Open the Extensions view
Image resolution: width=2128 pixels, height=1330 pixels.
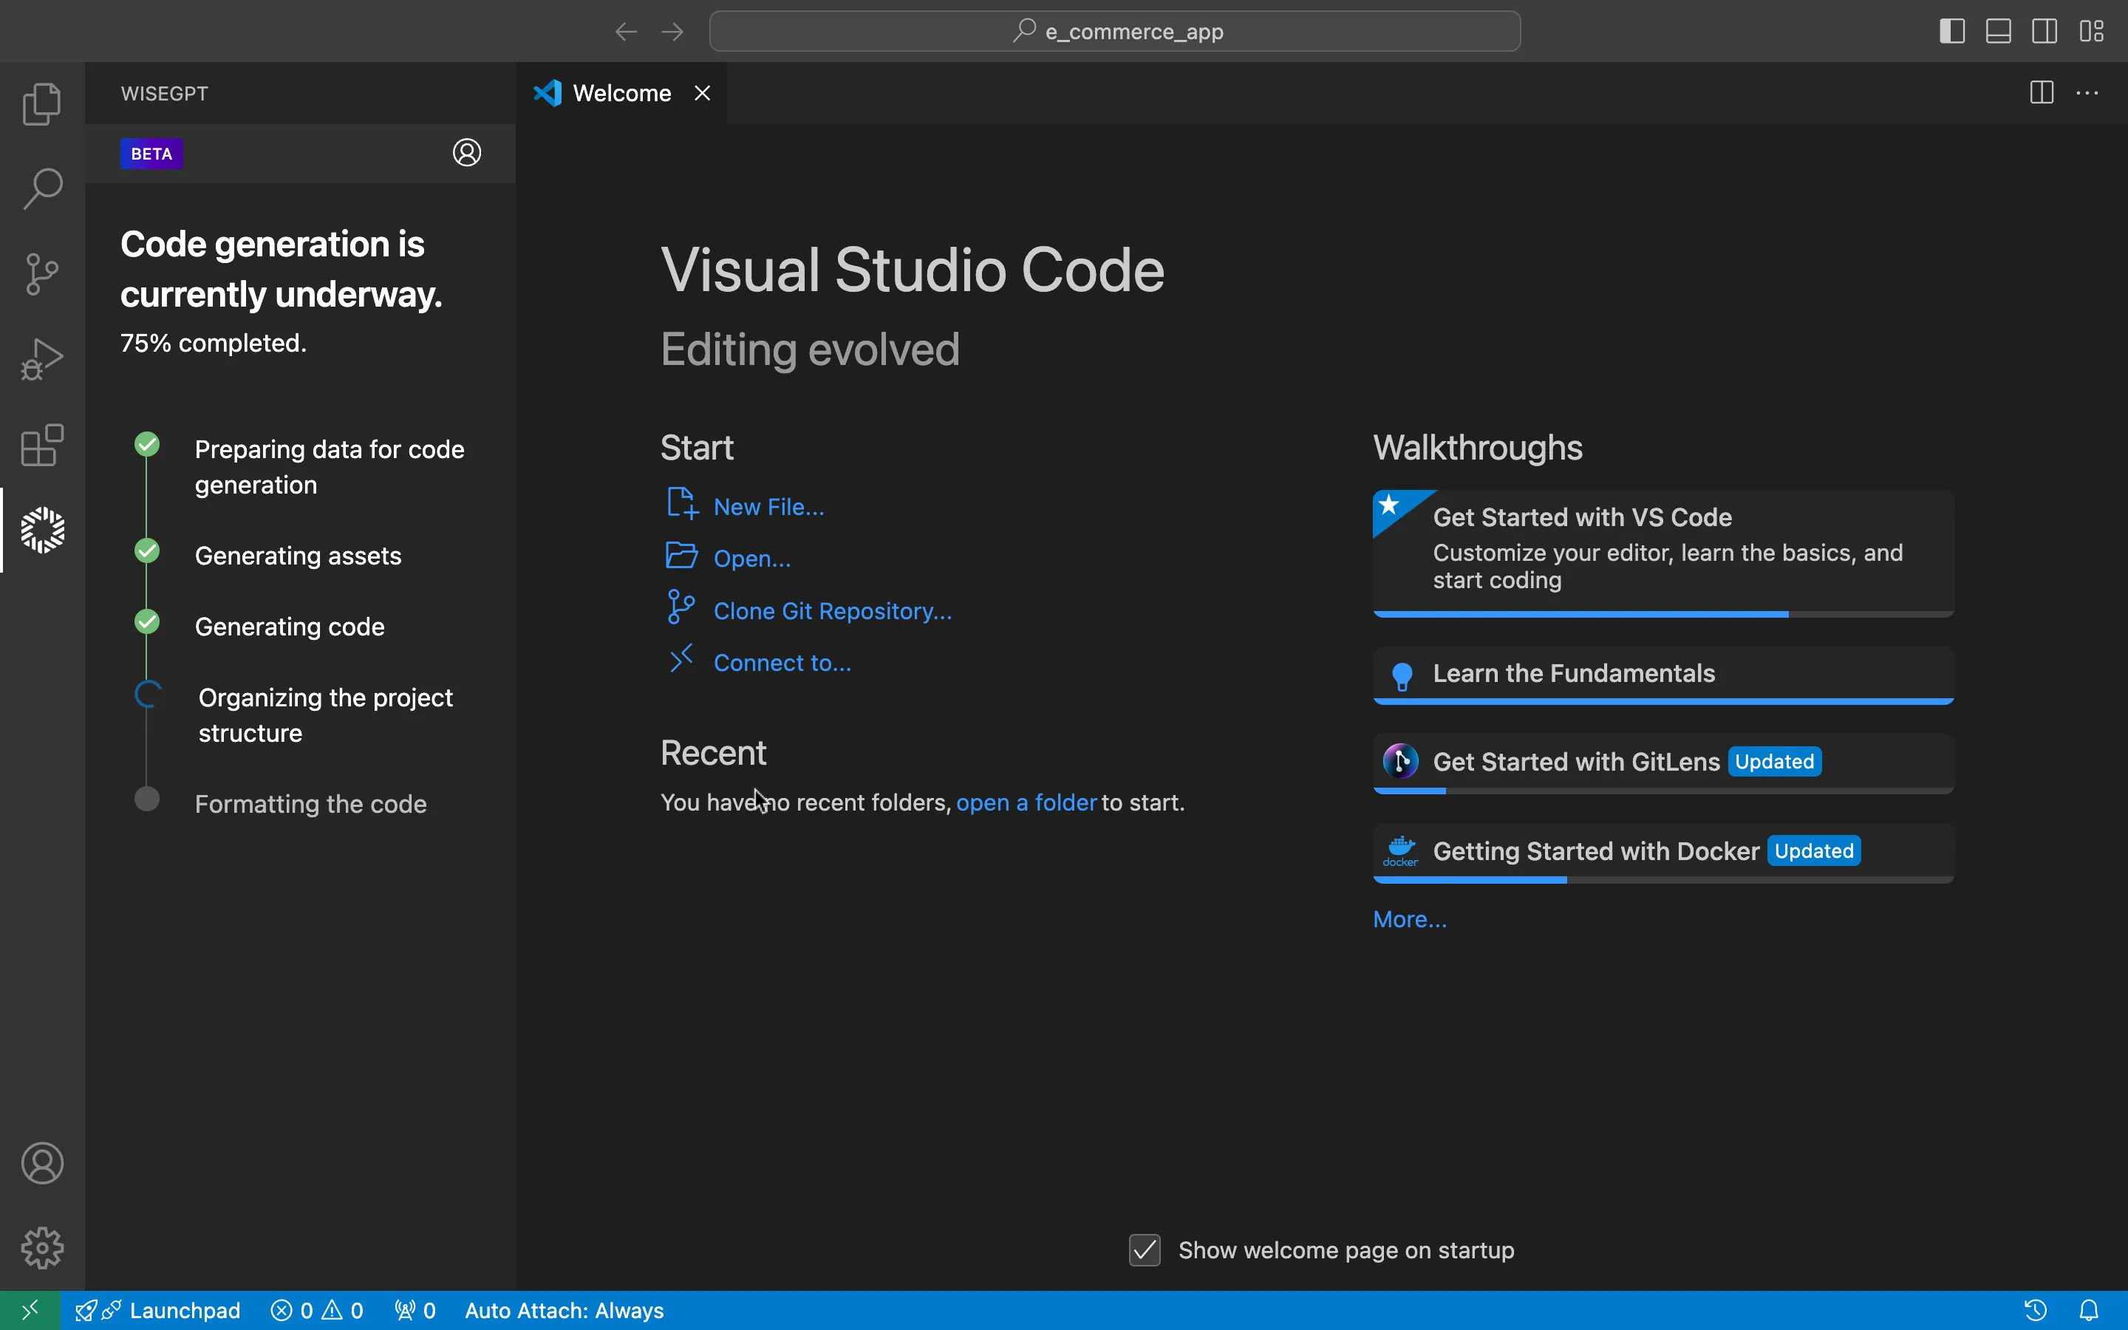pos(42,445)
